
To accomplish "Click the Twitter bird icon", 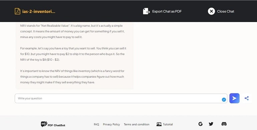I will 211,124.
